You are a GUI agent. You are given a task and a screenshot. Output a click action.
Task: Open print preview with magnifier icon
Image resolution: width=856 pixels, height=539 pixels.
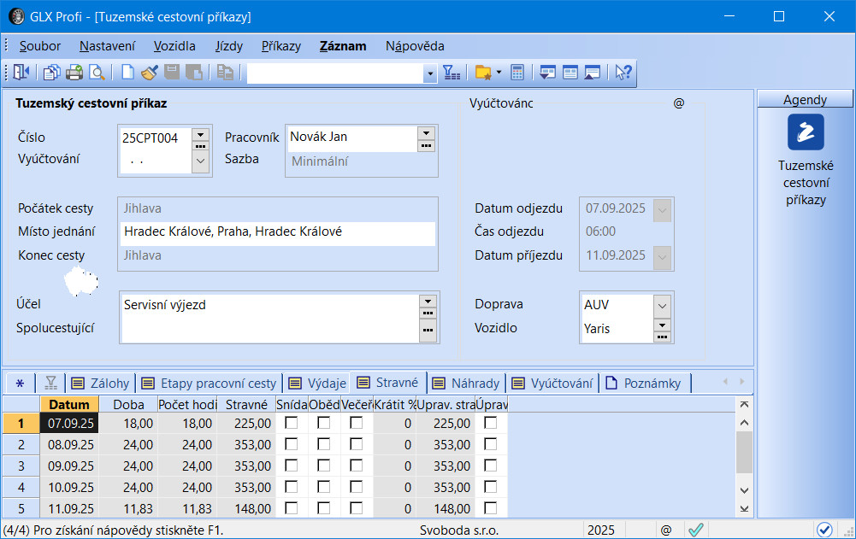coord(97,73)
